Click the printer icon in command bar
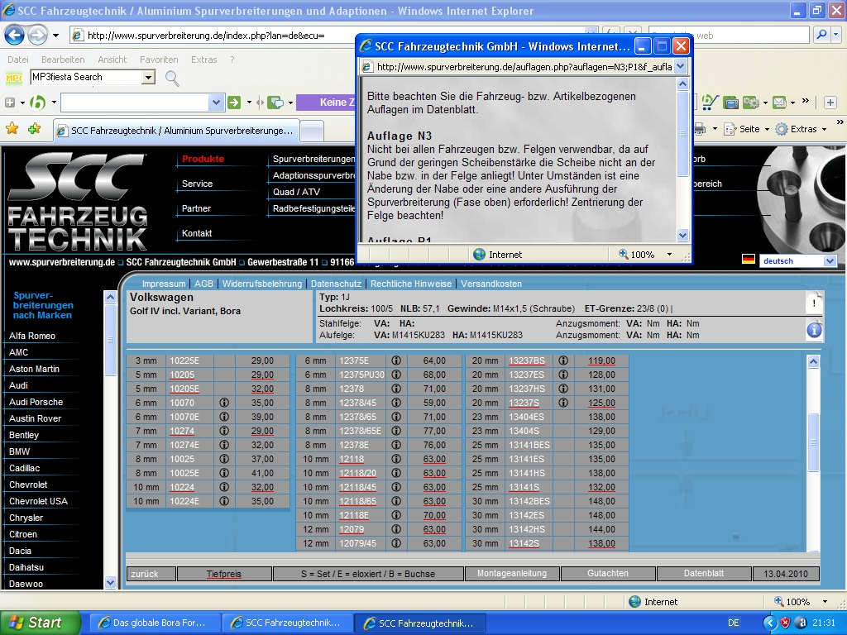 click(700, 129)
